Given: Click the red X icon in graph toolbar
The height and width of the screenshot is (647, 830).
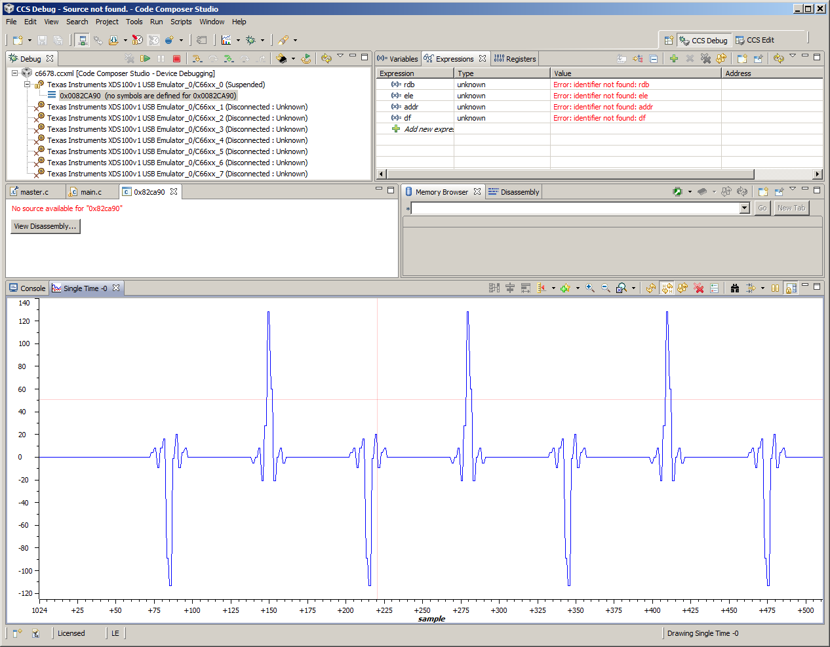Looking at the screenshot, I should (x=699, y=288).
